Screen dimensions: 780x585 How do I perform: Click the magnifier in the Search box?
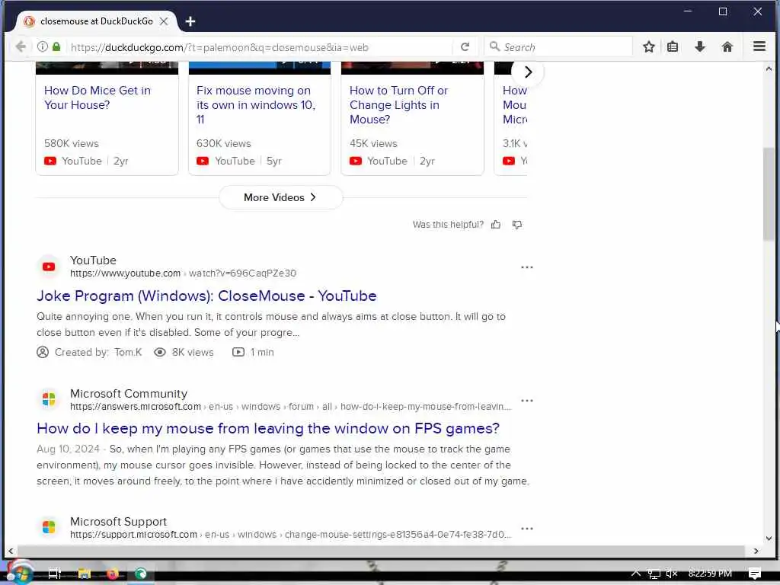pyautogui.click(x=494, y=46)
